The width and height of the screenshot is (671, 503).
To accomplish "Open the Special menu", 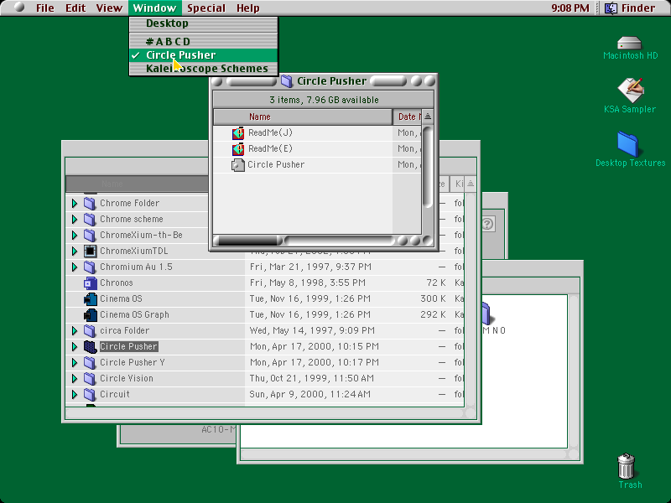I will tap(205, 8).
